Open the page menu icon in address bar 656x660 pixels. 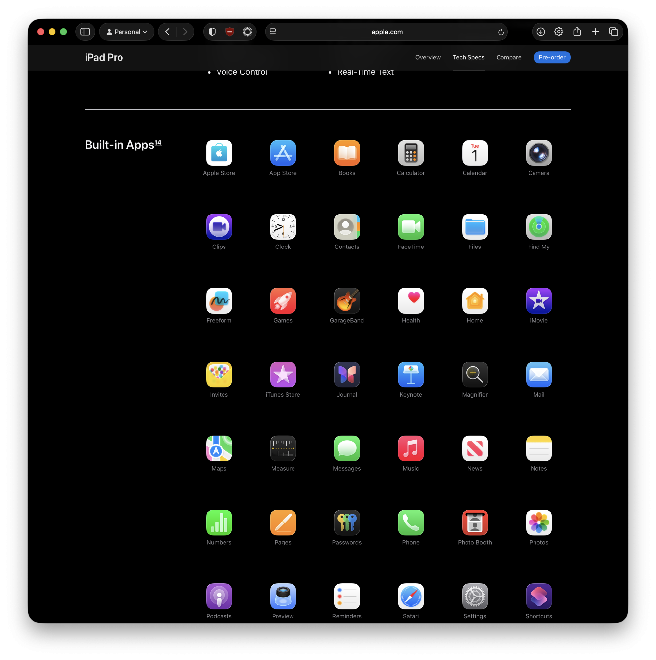click(273, 32)
